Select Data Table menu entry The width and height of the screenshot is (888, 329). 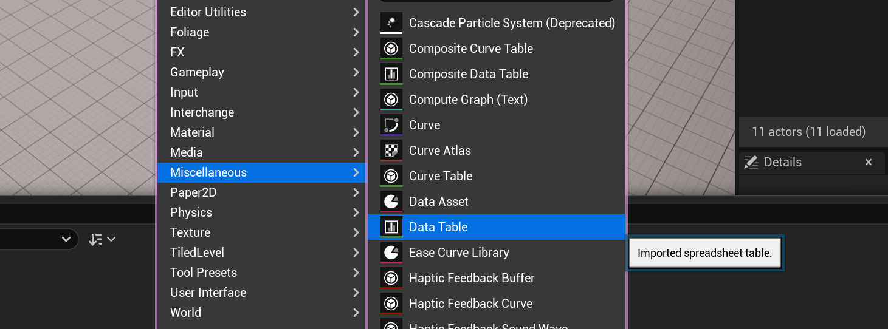pyautogui.click(x=438, y=227)
